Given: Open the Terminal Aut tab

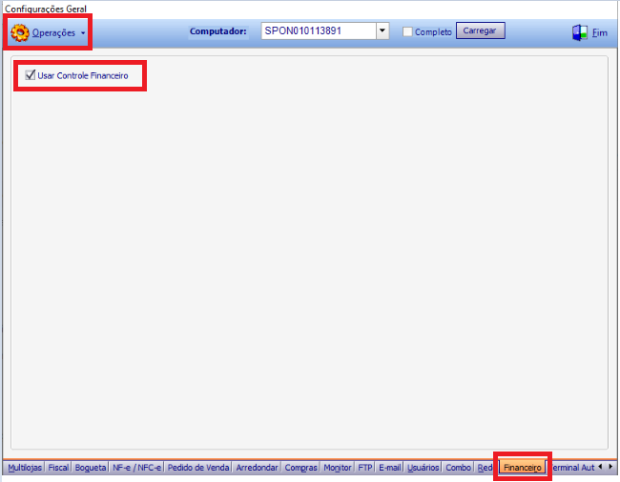Looking at the screenshot, I should click(x=572, y=468).
